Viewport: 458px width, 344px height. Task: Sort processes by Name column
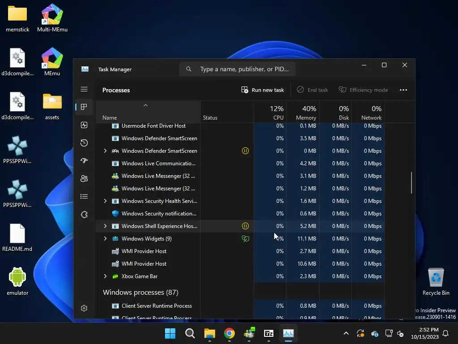tap(148, 112)
